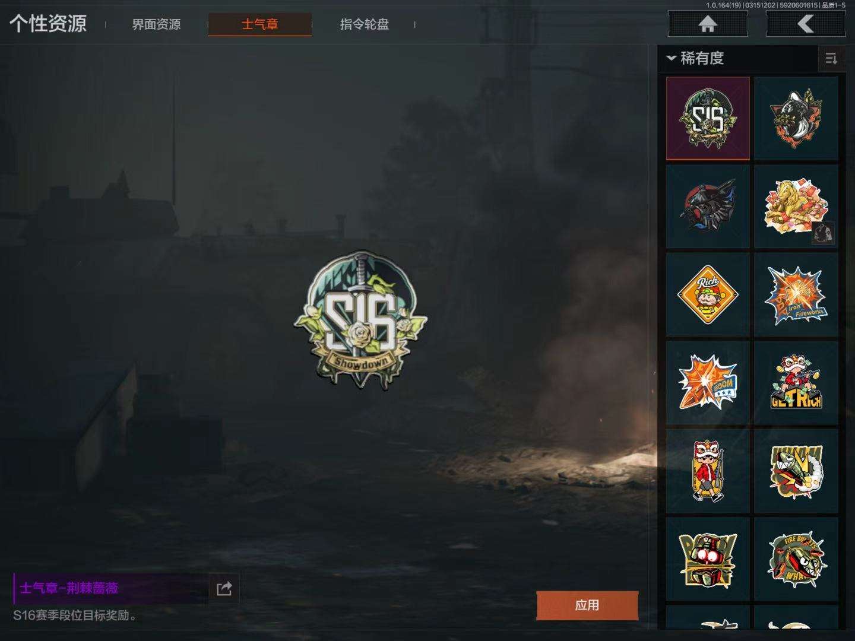Choose the red jacket lion-hat kid badge
This screenshot has width=855, height=641.
708,471
